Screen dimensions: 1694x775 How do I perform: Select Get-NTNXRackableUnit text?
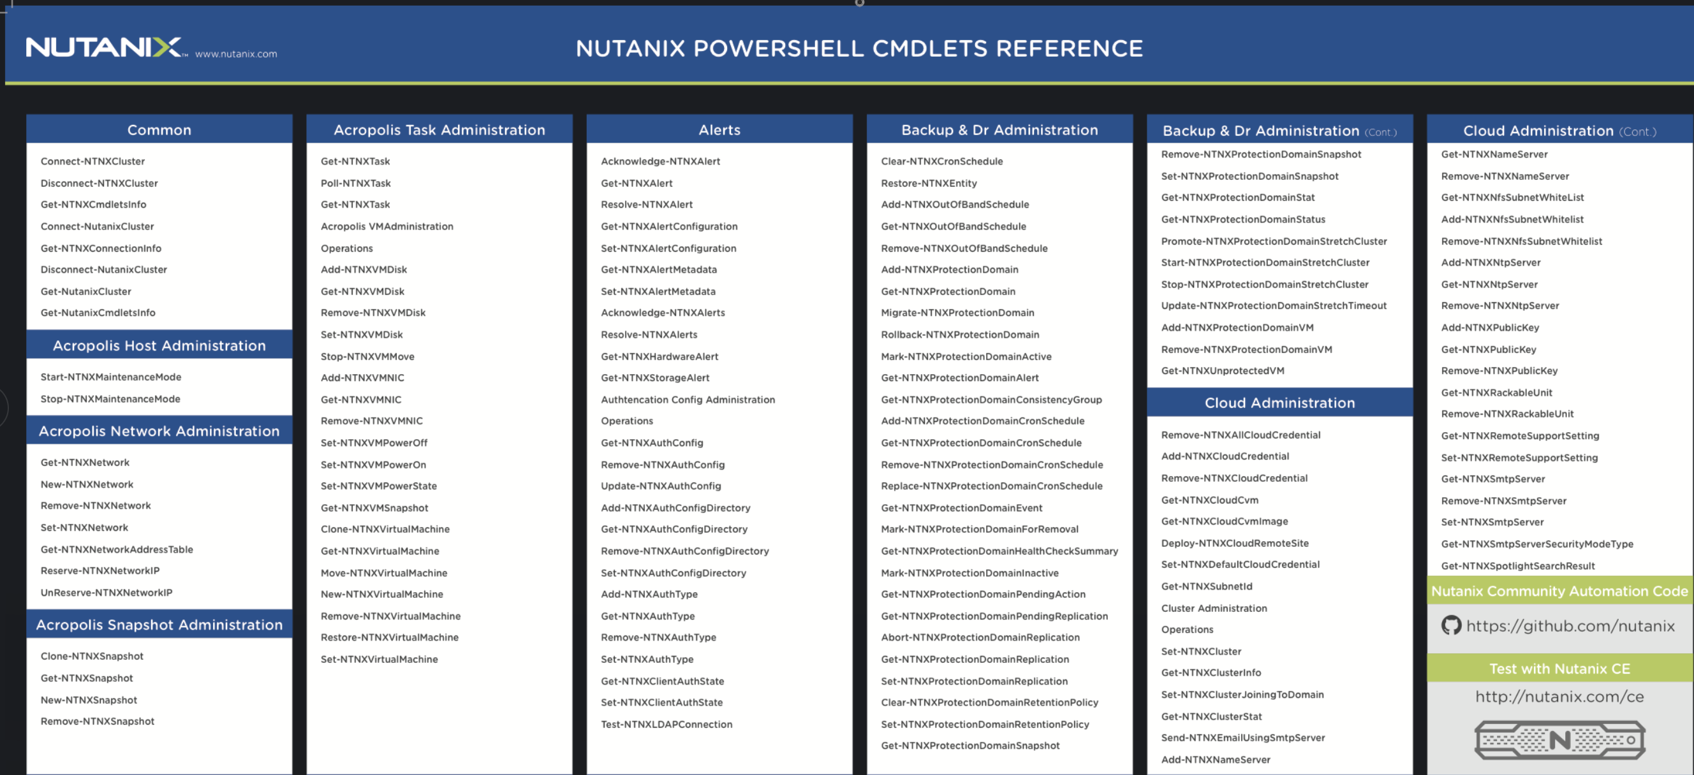pos(1497,393)
